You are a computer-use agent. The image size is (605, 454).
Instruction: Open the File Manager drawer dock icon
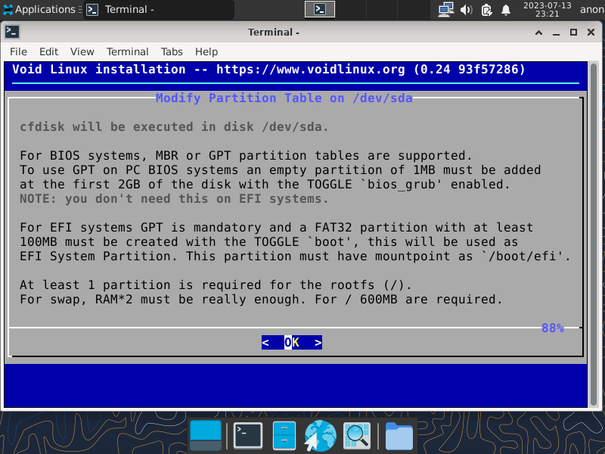284,436
